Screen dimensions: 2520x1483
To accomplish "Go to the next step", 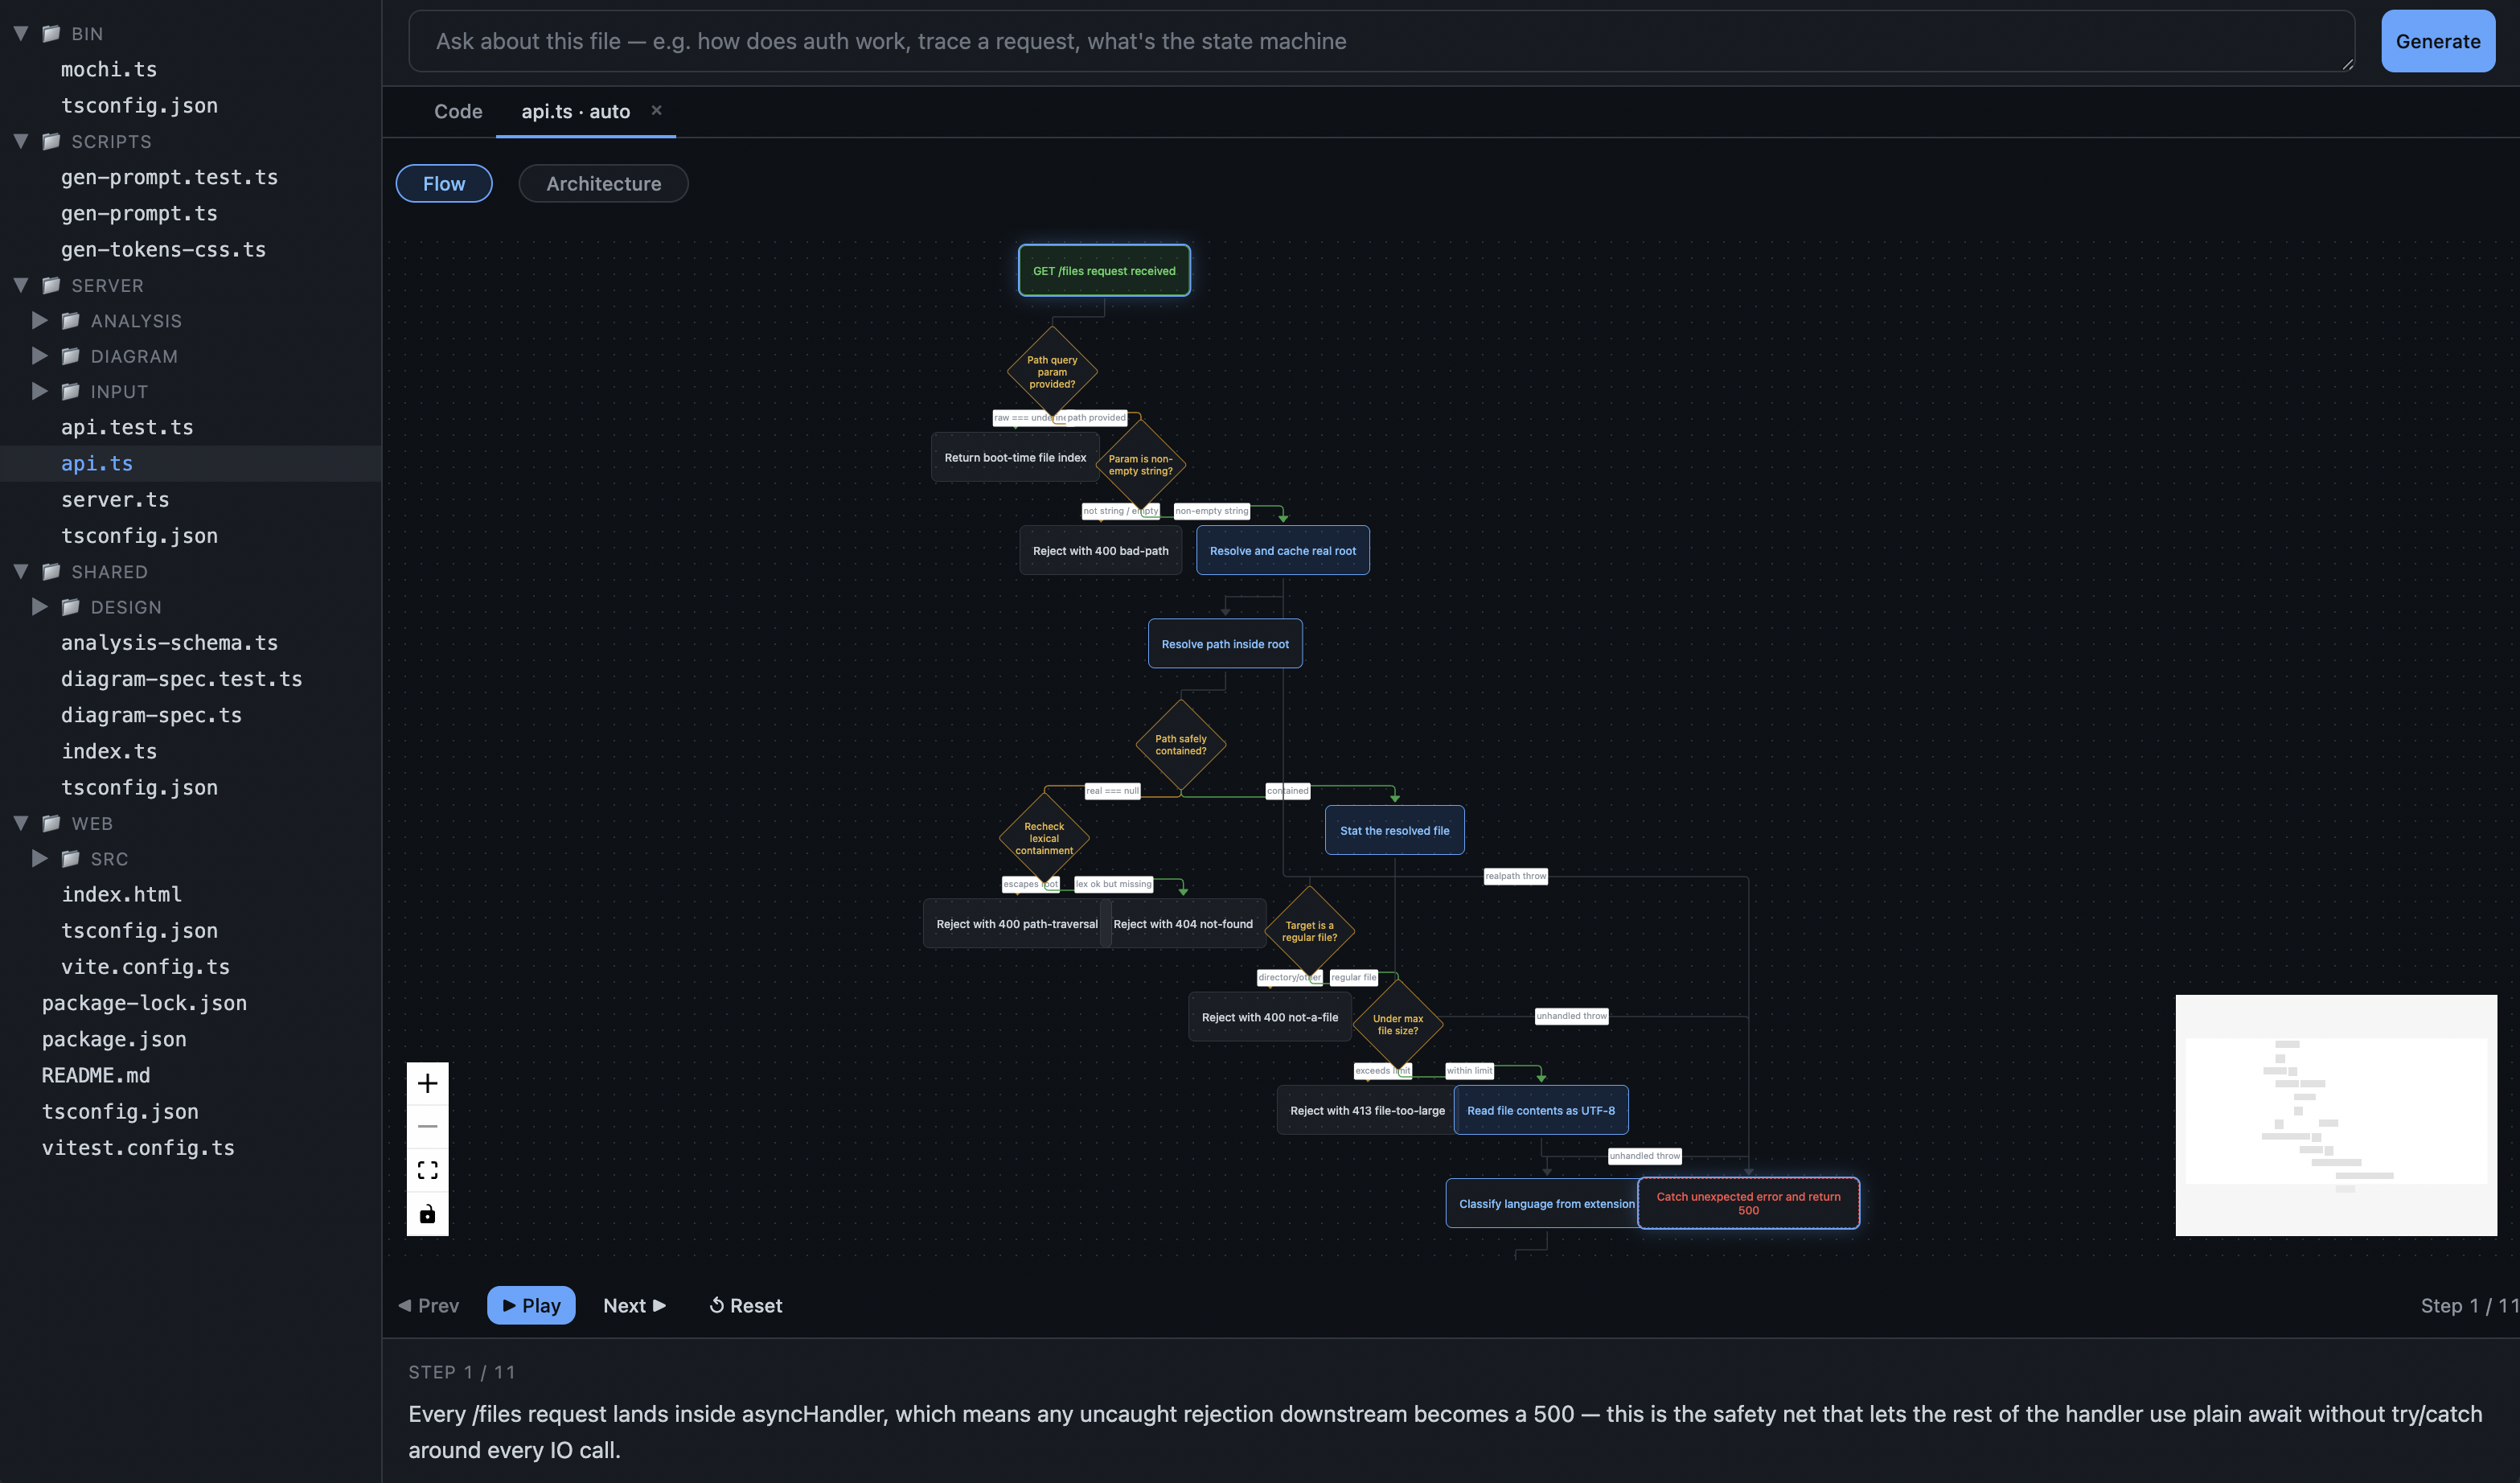I will pyautogui.click(x=634, y=1306).
